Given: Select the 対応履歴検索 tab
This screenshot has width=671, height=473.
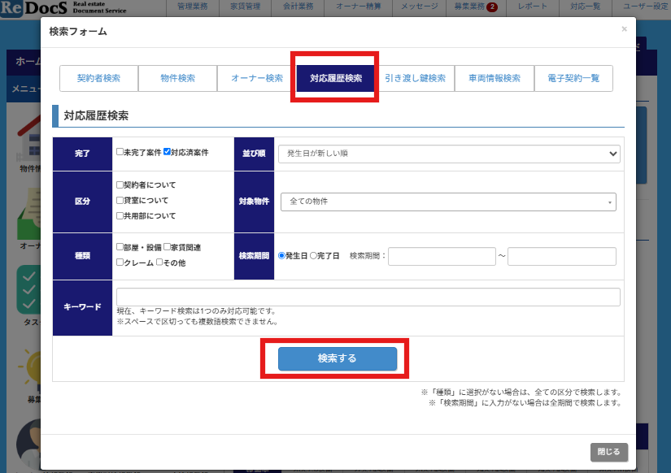Looking at the screenshot, I should point(336,78).
